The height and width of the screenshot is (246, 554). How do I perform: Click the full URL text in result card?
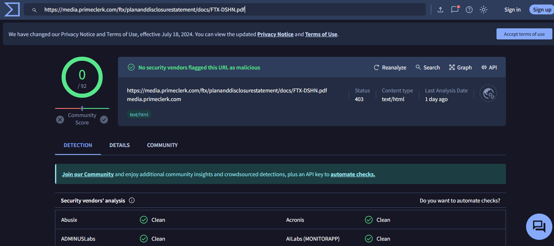click(x=227, y=90)
